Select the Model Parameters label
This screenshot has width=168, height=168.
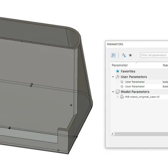(135, 92)
